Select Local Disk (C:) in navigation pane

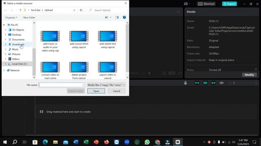point(19,64)
